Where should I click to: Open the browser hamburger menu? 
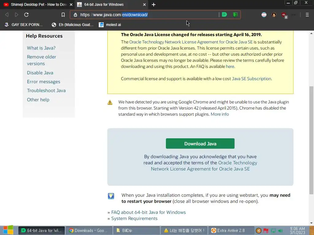[x=307, y=15]
